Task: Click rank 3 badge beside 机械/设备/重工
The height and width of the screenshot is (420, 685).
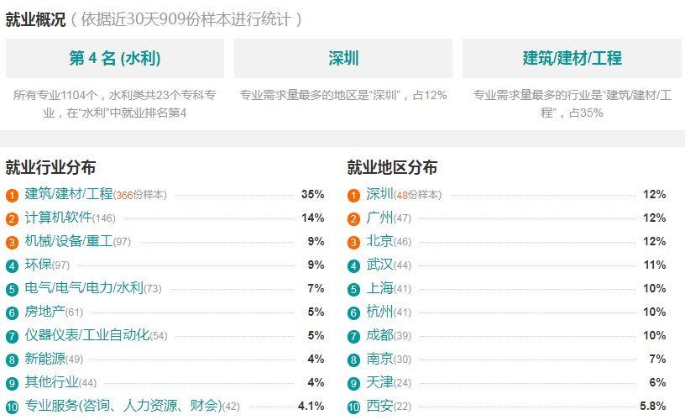Action: click(x=13, y=243)
